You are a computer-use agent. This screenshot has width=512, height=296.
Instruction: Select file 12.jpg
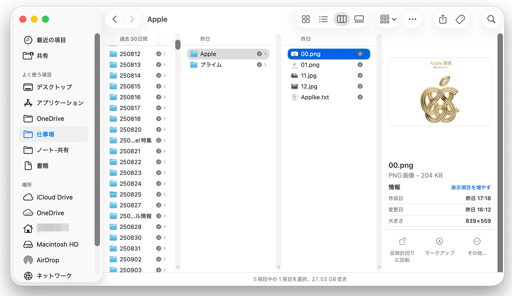click(x=329, y=87)
